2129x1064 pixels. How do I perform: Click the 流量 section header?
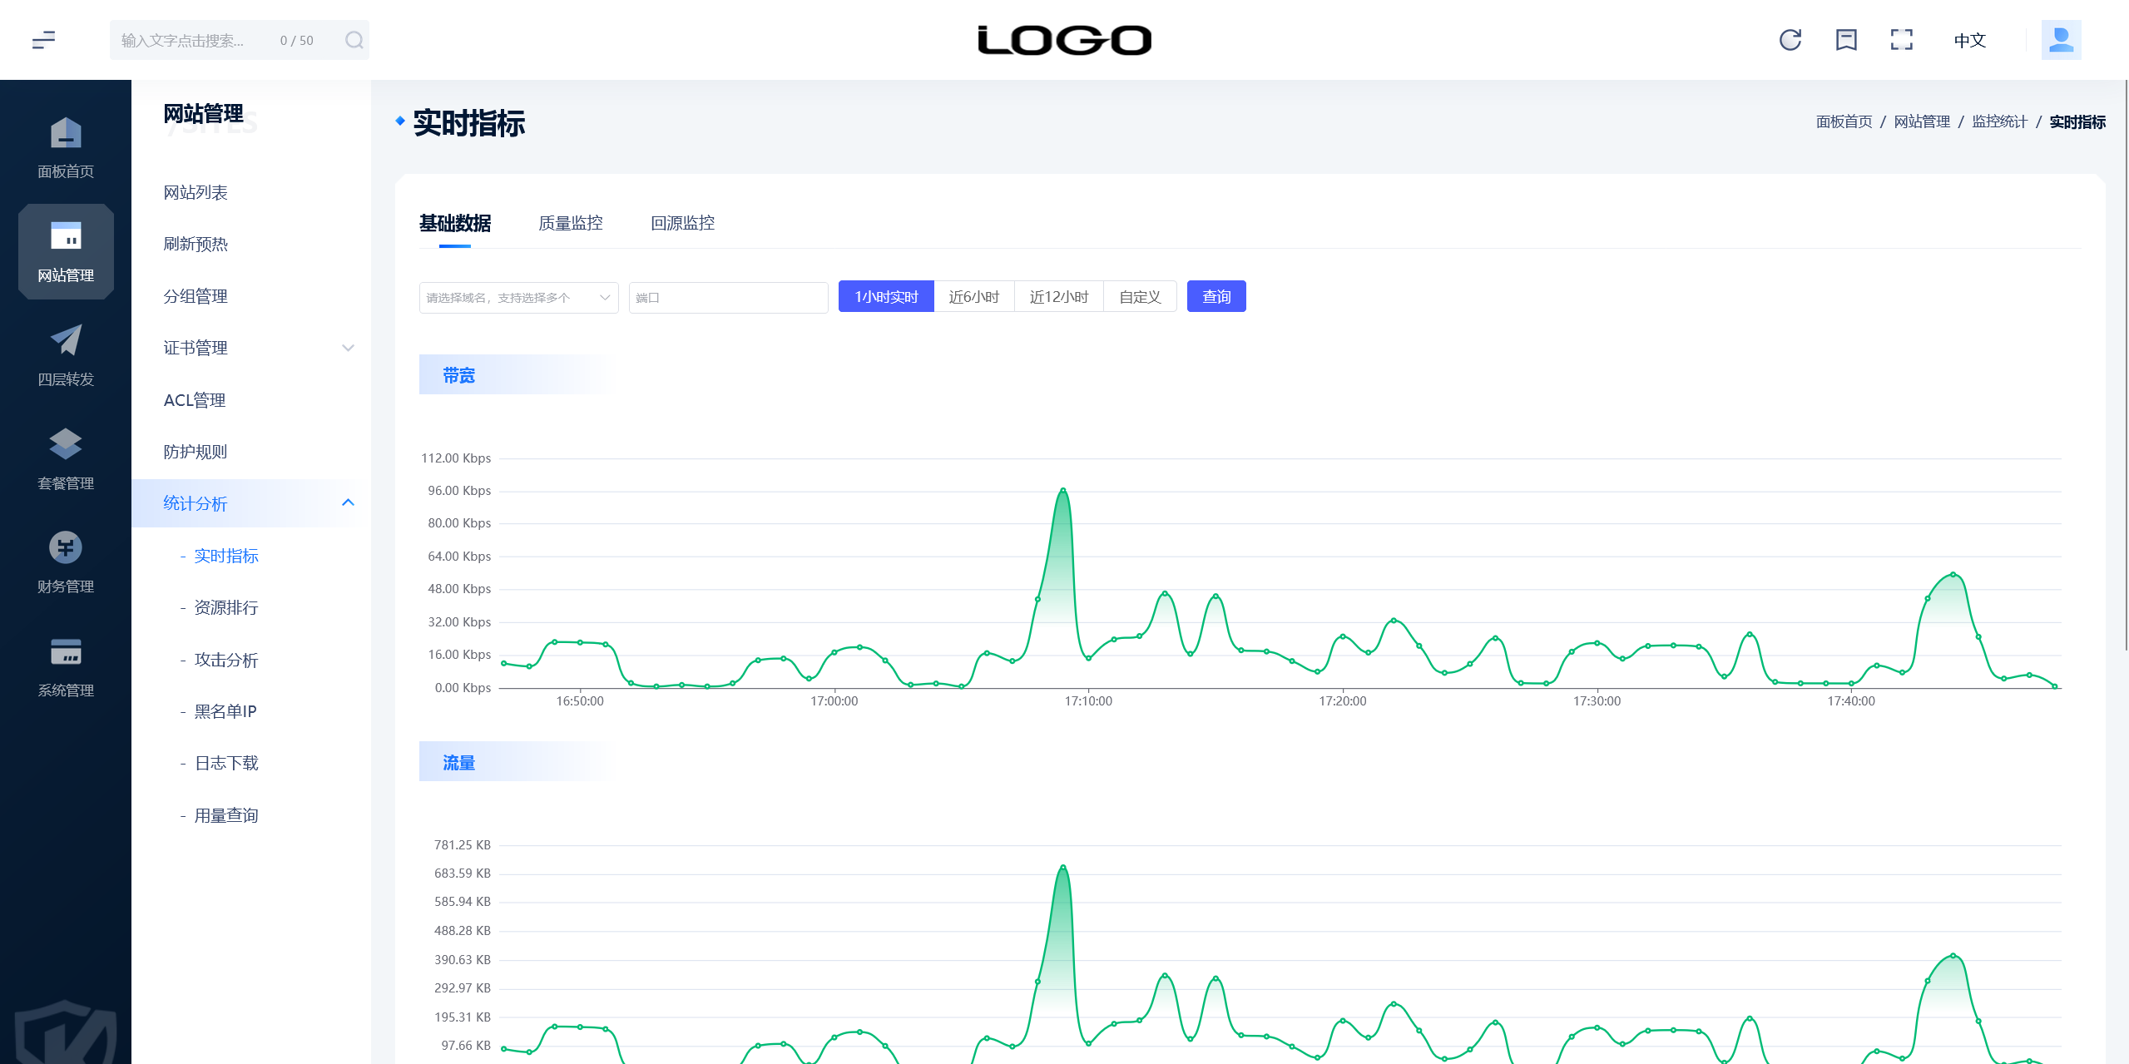pyautogui.click(x=459, y=762)
